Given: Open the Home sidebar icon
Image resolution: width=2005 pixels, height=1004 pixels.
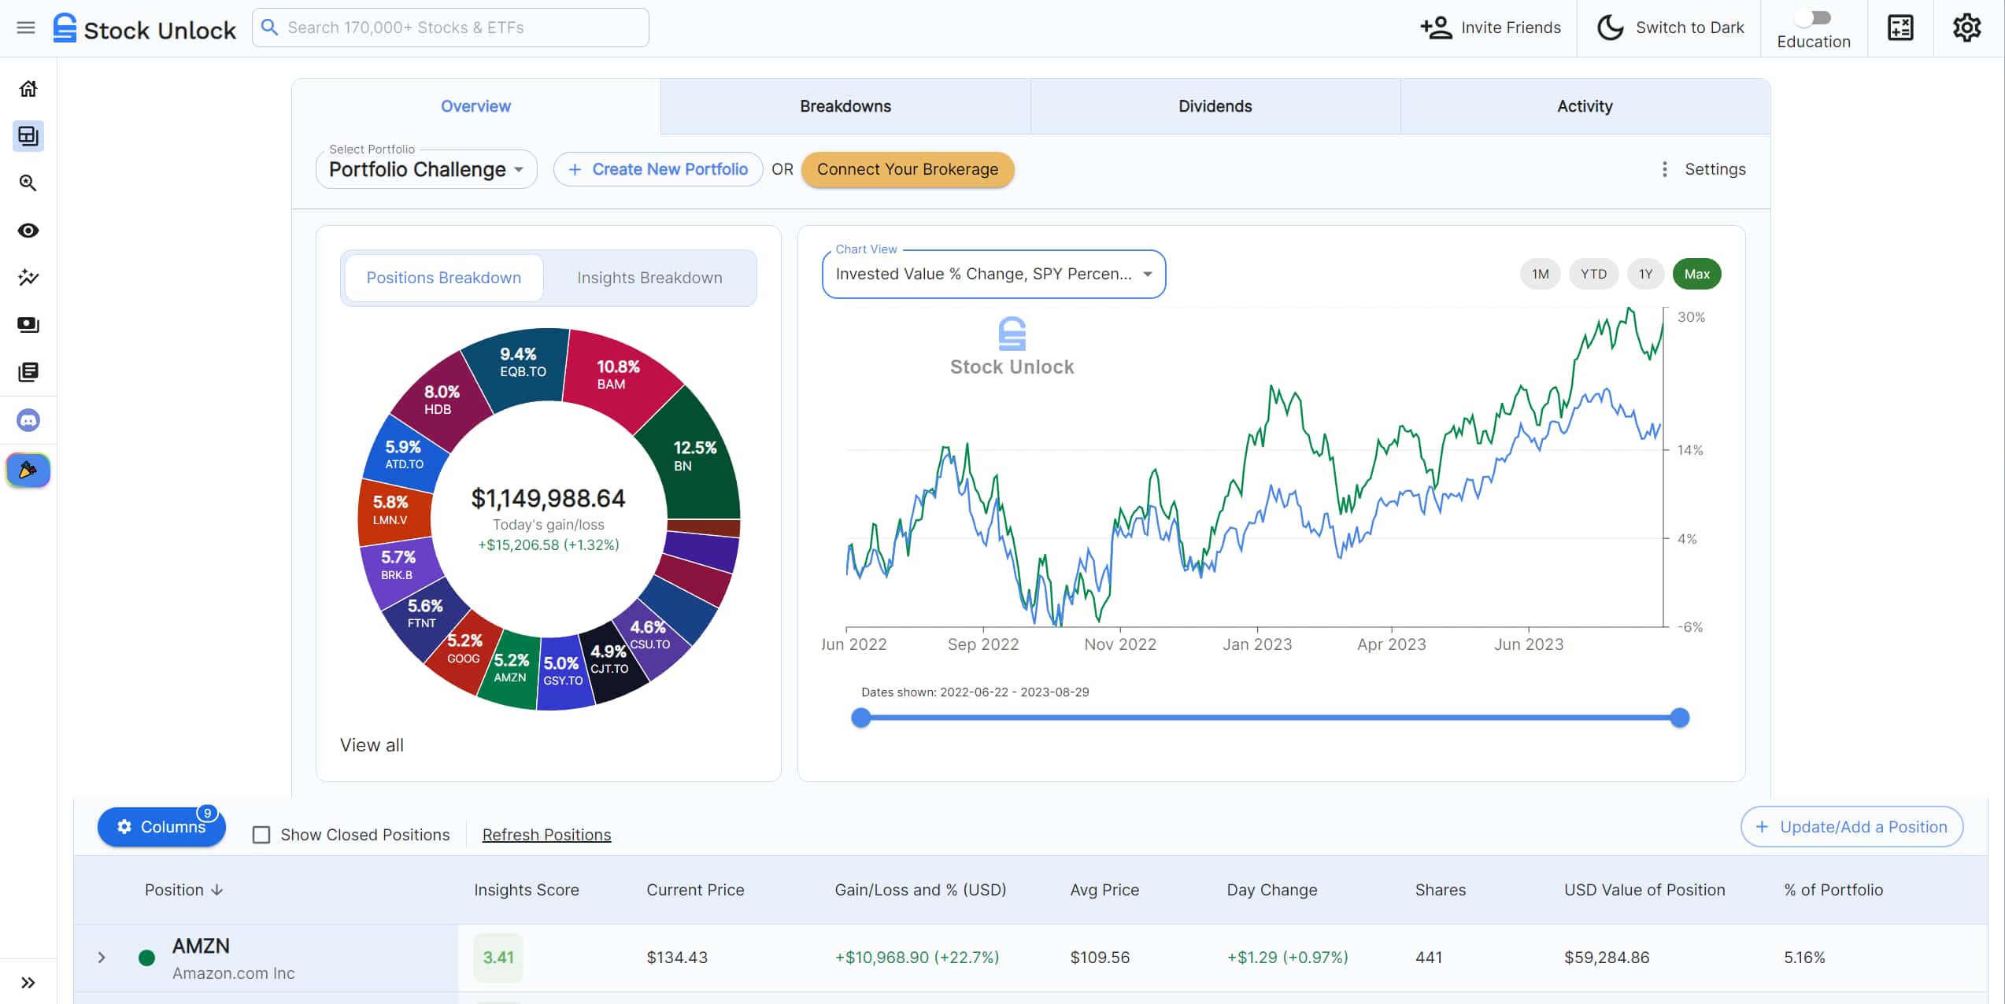Looking at the screenshot, I should point(28,89).
